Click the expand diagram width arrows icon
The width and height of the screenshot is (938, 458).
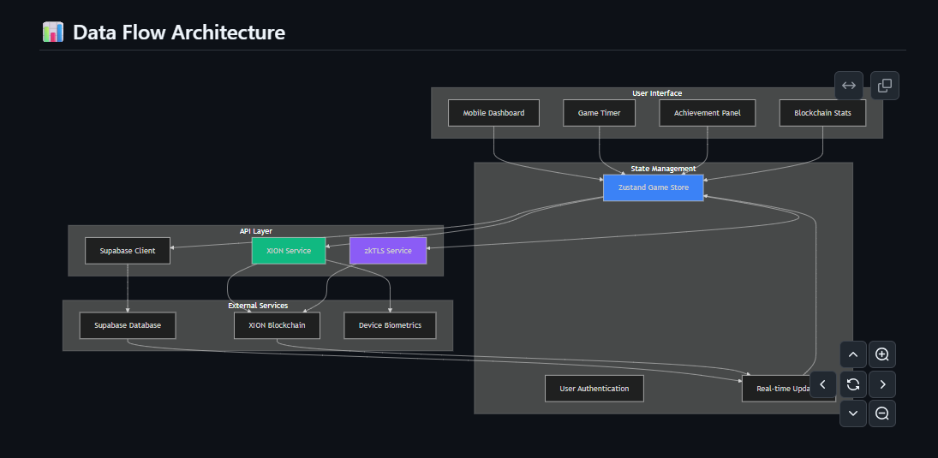click(x=849, y=86)
